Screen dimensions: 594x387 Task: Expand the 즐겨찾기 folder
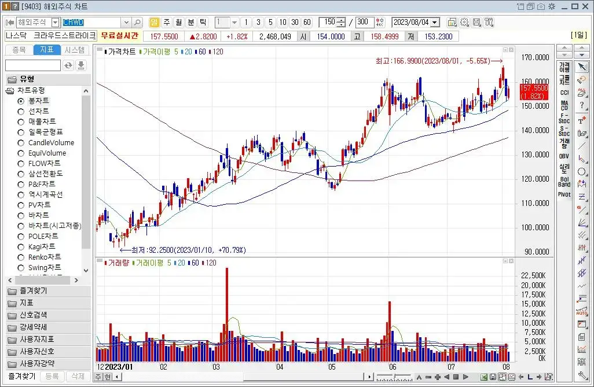click(48, 291)
